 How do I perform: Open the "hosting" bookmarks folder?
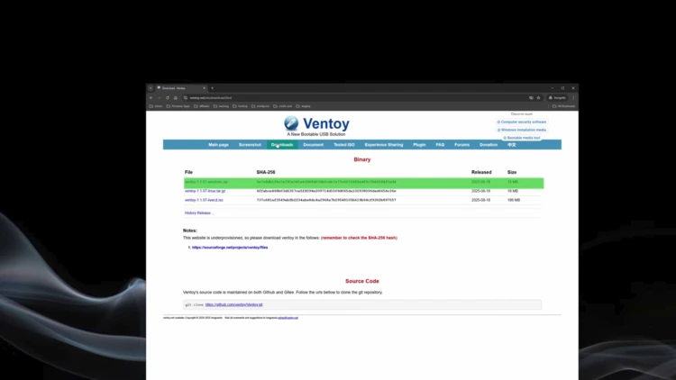[x=240, y=106]
